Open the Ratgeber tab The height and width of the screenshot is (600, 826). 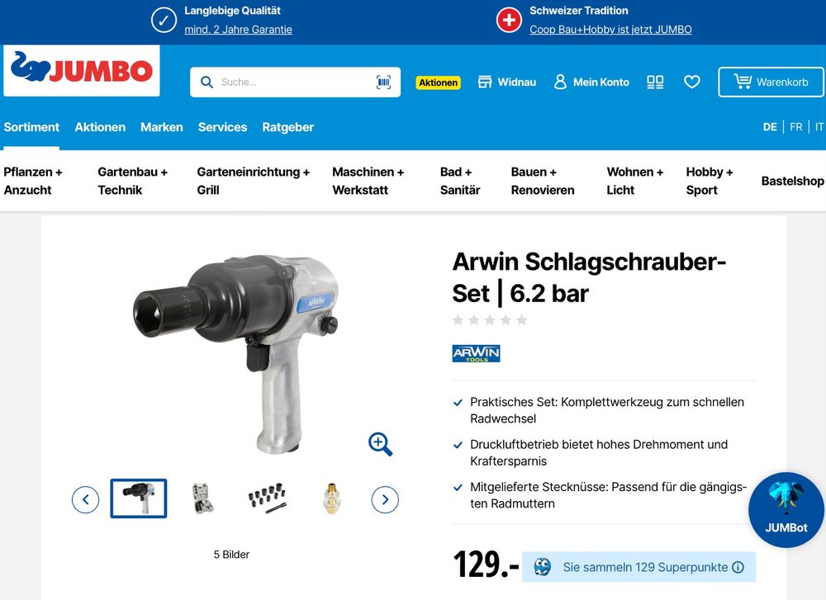[x=287, y=127]
